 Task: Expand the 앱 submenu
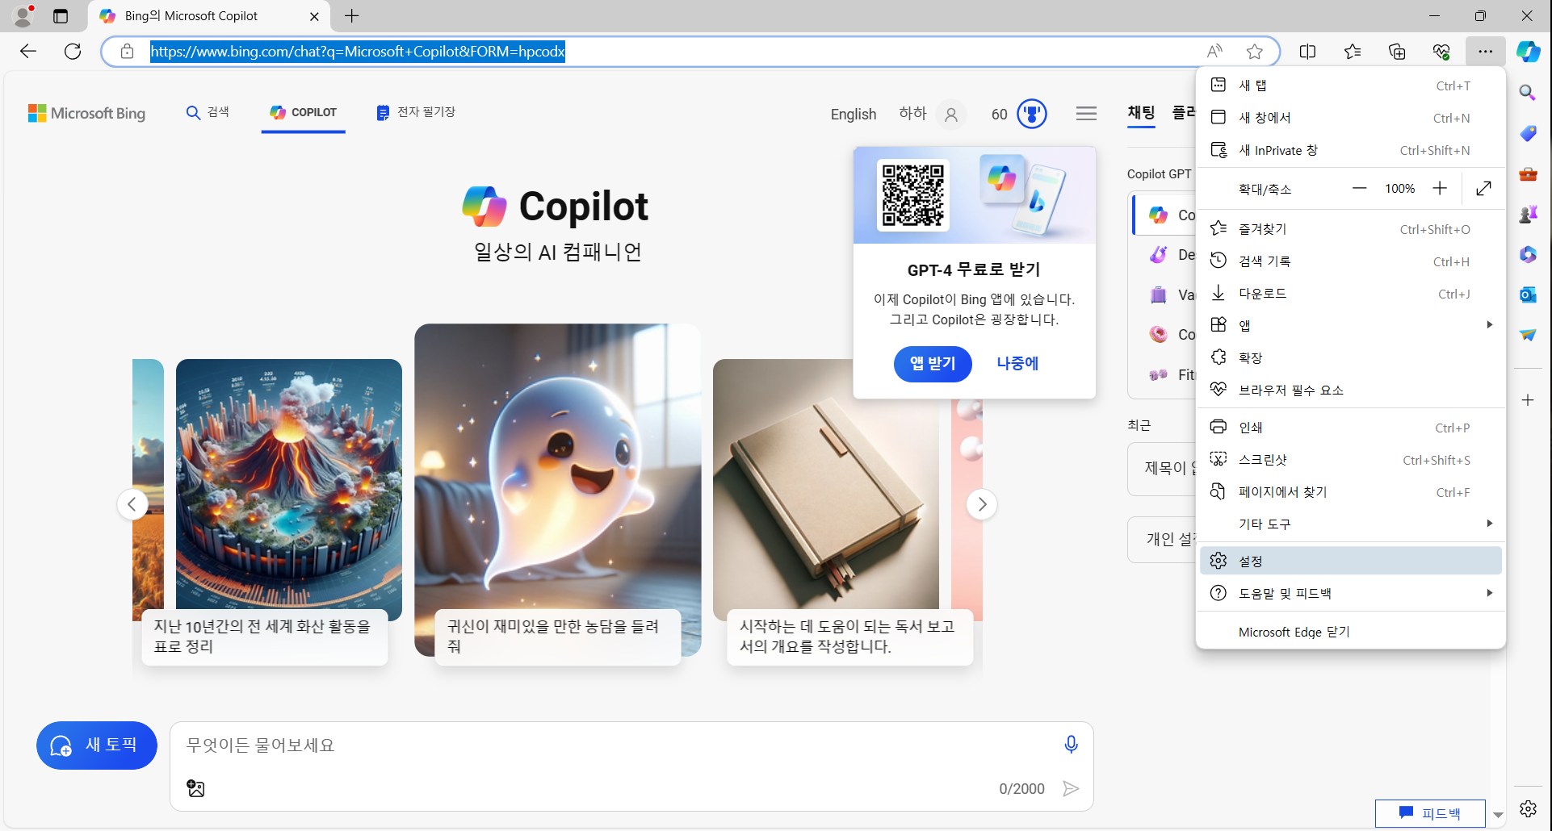(x=1350, y=325)
